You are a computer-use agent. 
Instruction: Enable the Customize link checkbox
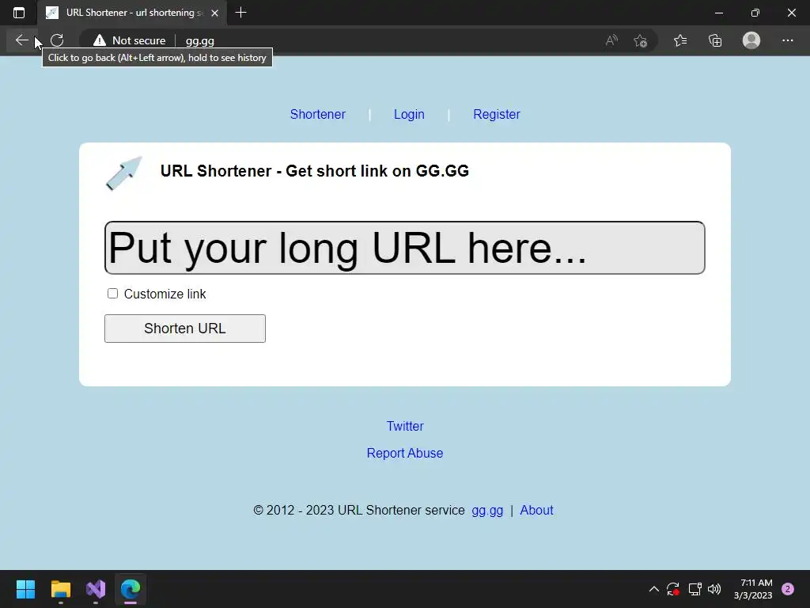point(112,294)
